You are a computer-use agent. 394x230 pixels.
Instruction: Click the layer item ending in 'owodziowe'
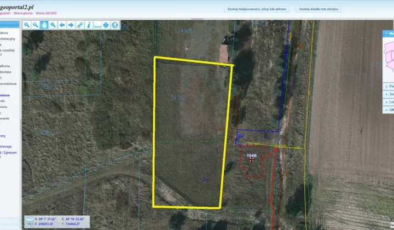(x=8, y=84)
